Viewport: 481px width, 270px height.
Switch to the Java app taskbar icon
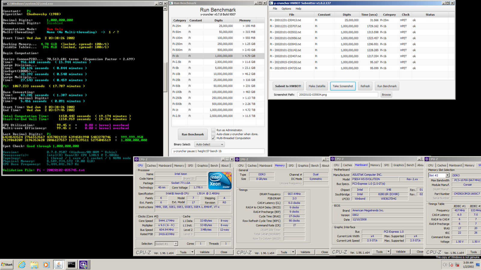pos(59,265)
